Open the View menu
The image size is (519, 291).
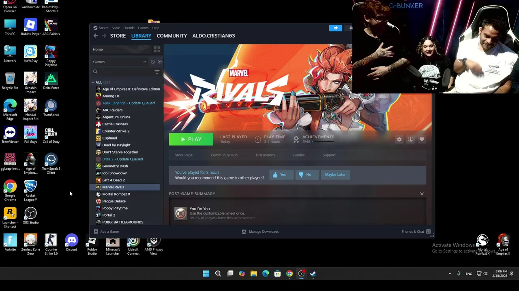pos(116,28)
